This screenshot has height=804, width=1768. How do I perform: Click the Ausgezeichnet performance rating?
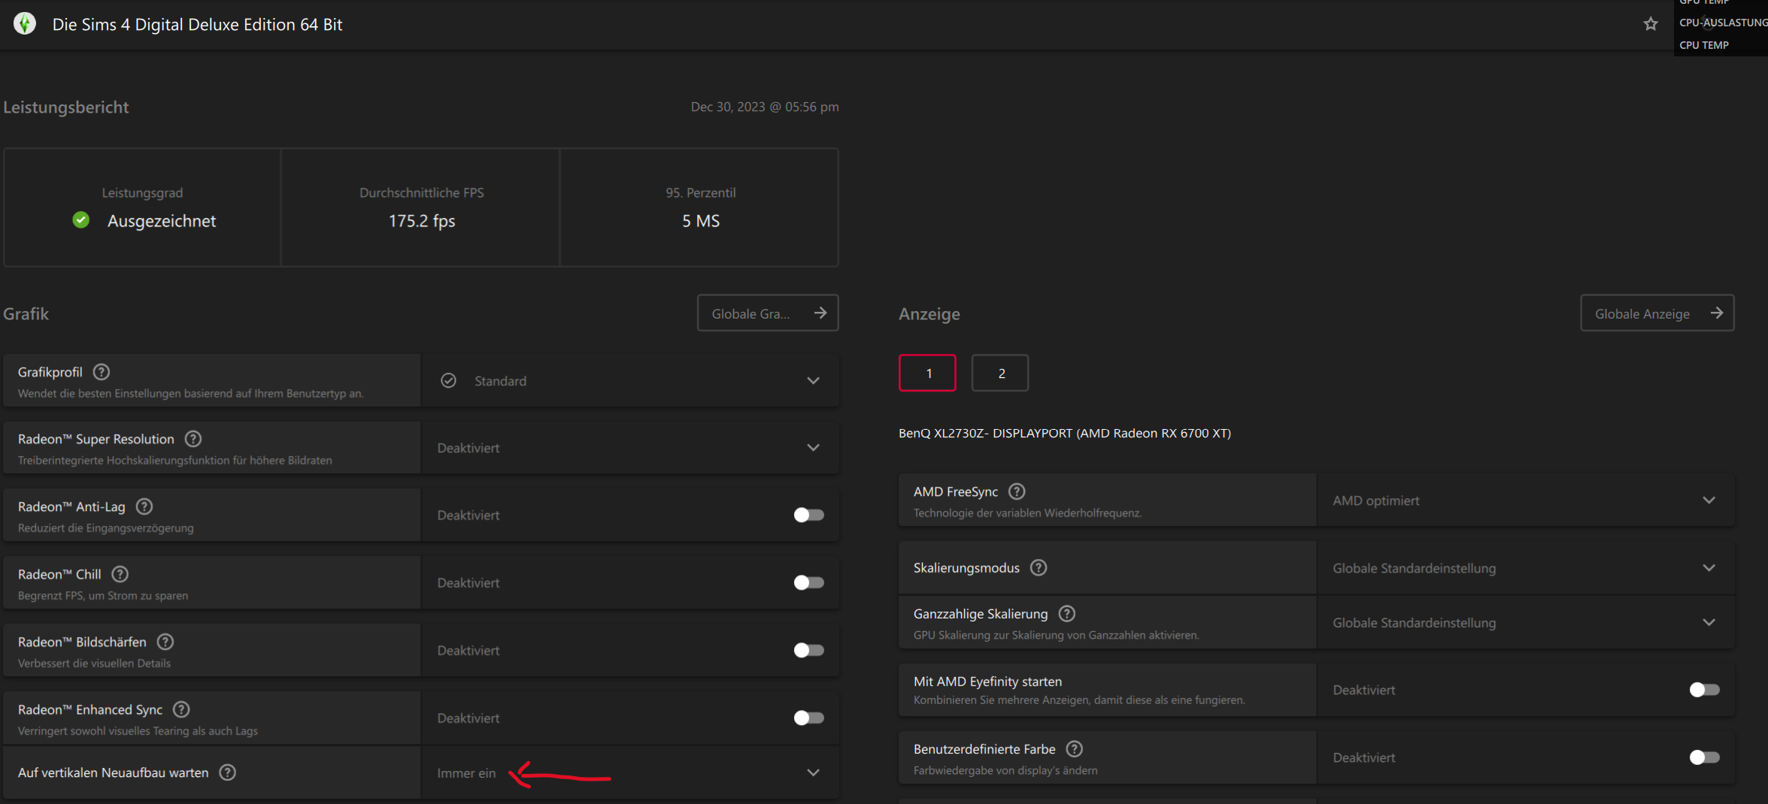pyautogui.click(x=162, y=221)
